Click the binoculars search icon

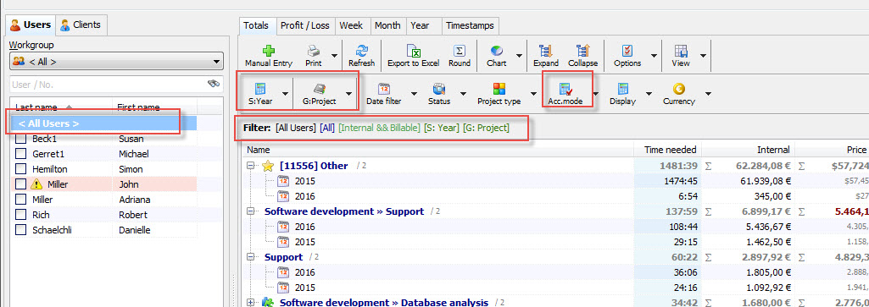pyautogui.click(x=214, y=84)
